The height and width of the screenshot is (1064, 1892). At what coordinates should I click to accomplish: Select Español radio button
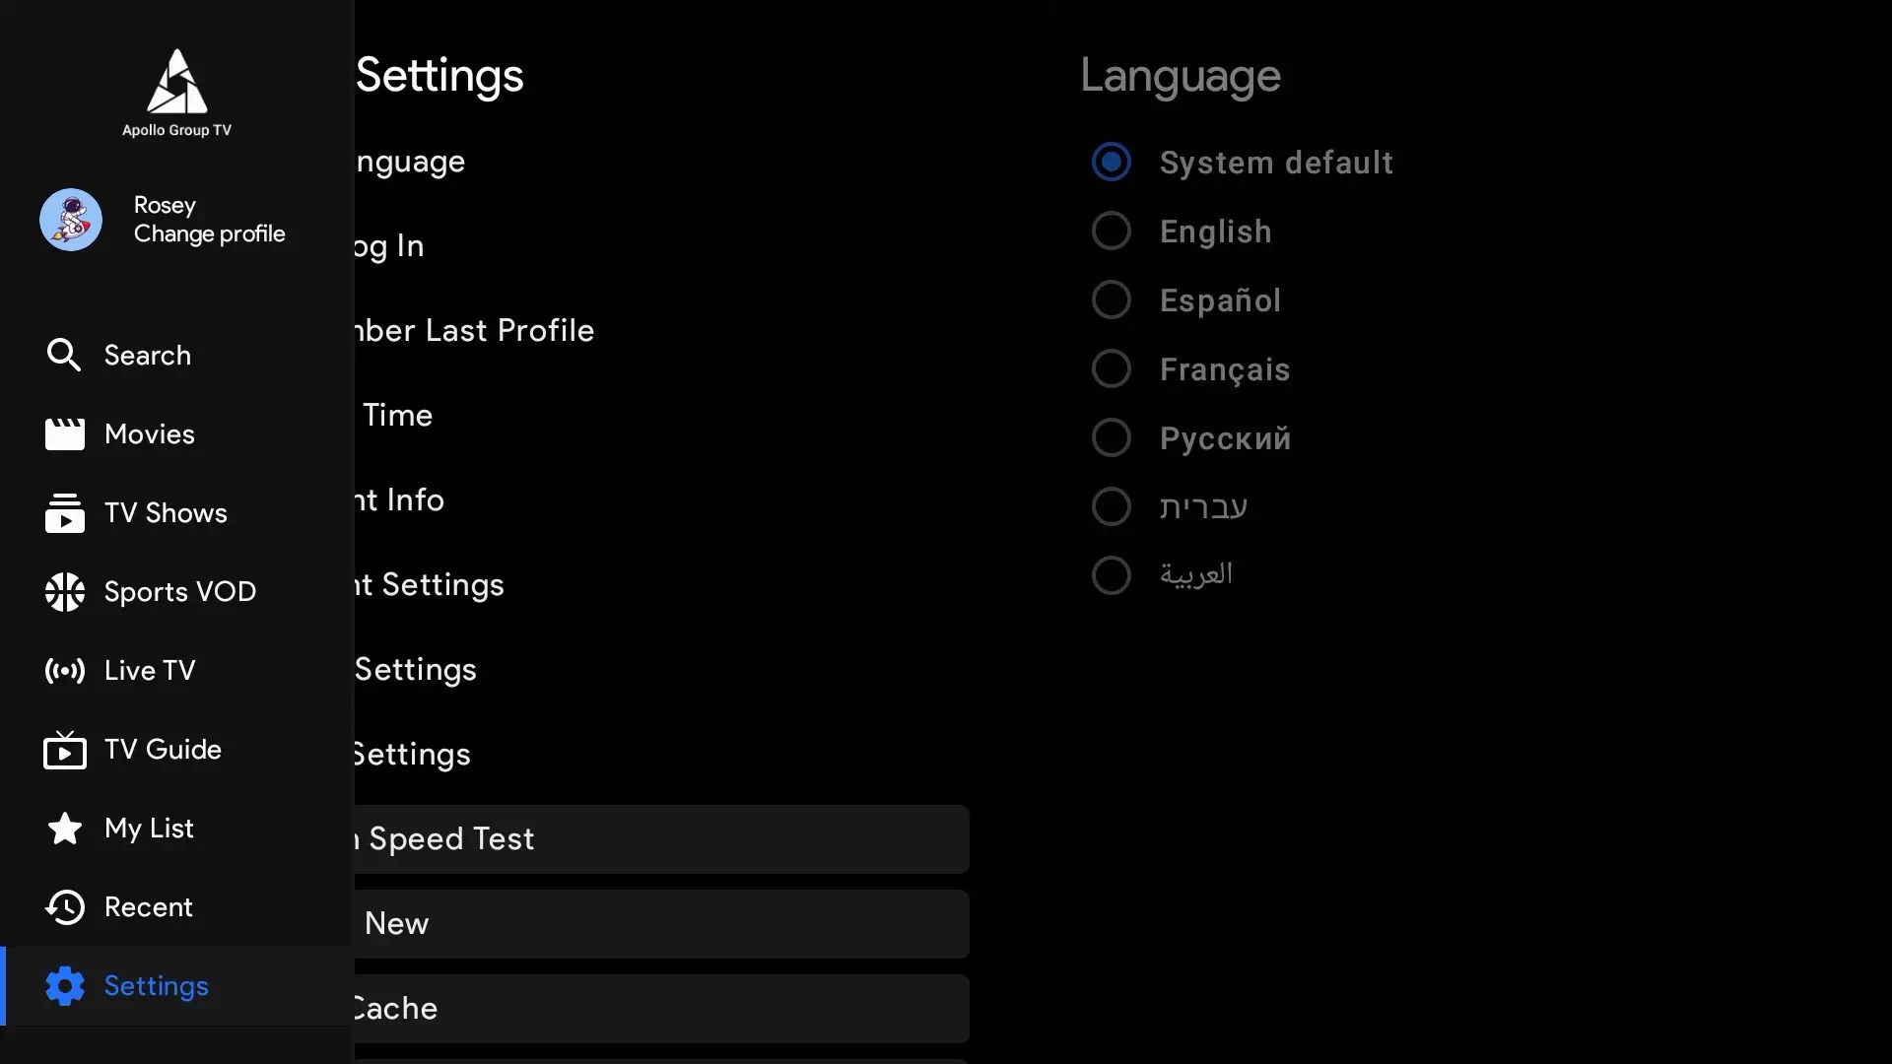pyautogui.click(x=1111, y=300)
